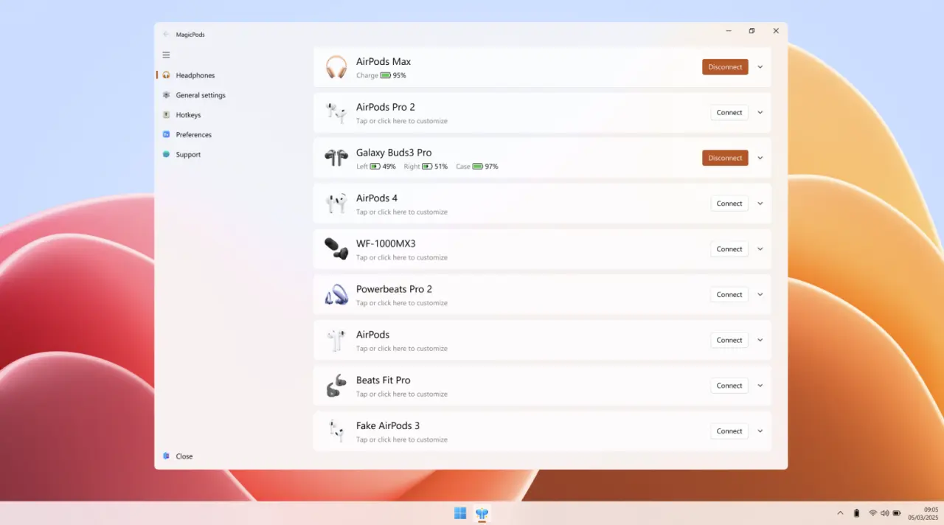
Task: Expand the AirPods card chevron
Action: 760,340
